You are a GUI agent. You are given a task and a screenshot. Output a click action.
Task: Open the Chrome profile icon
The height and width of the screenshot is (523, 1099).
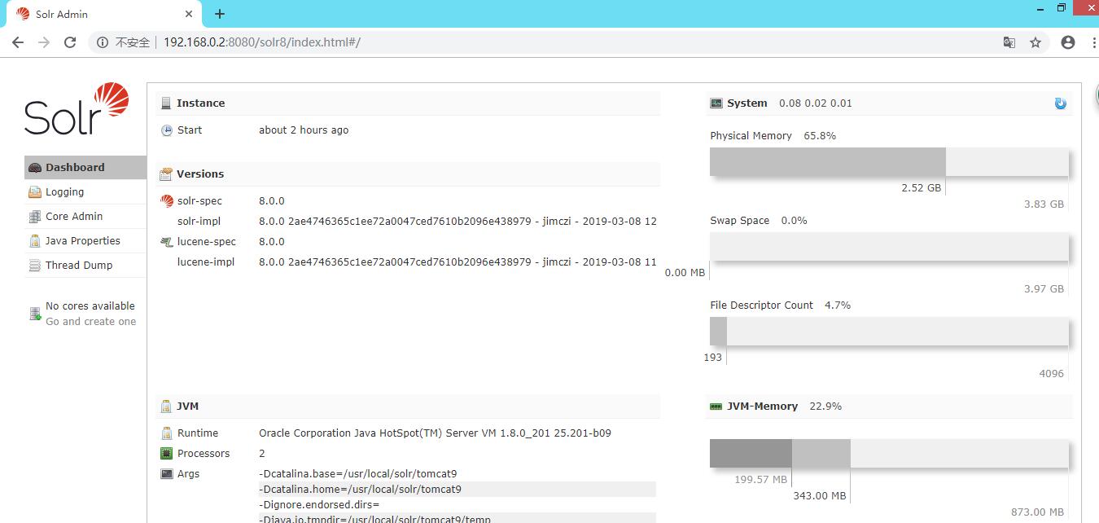pyautogui.click(x=1068, y=42)
